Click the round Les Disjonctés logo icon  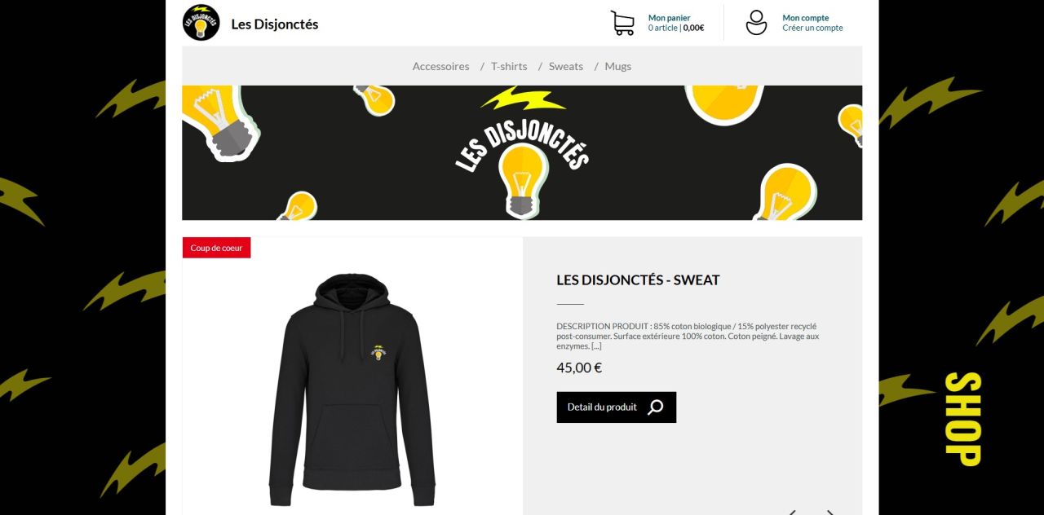pos(201,22)
